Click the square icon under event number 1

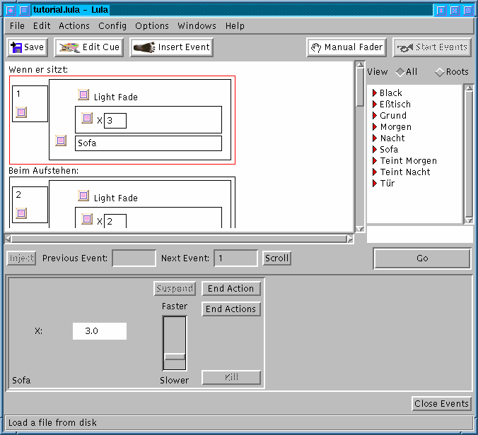click(x=21, y=112)
